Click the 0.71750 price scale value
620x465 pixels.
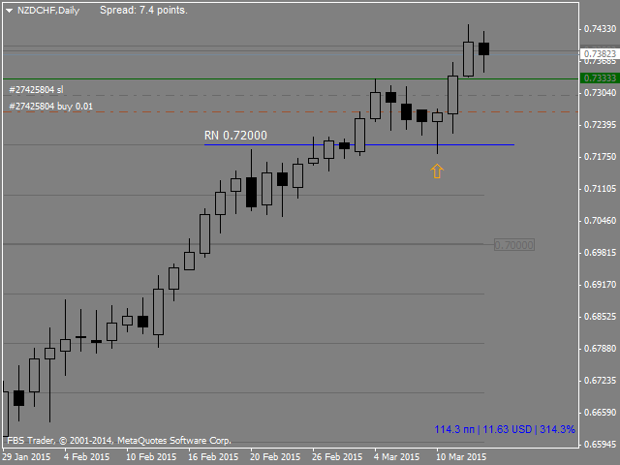click(601, 157)
